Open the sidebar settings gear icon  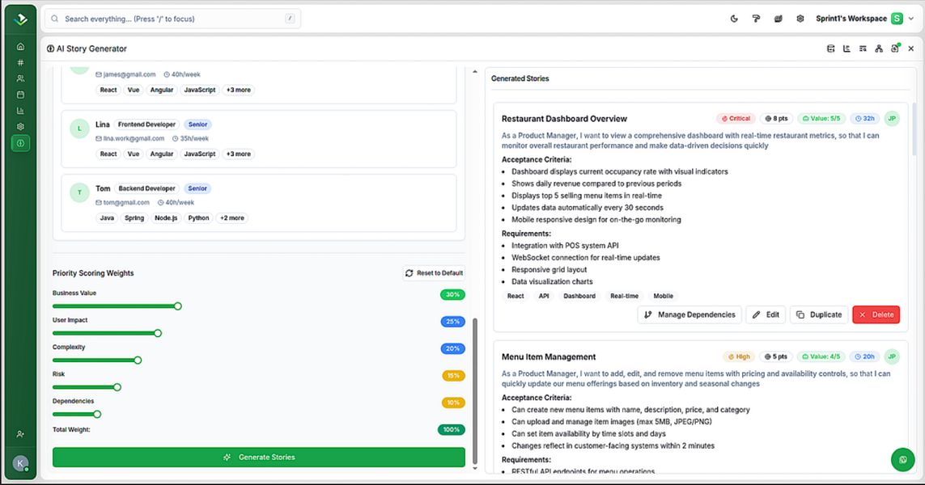tap(21, 127)
